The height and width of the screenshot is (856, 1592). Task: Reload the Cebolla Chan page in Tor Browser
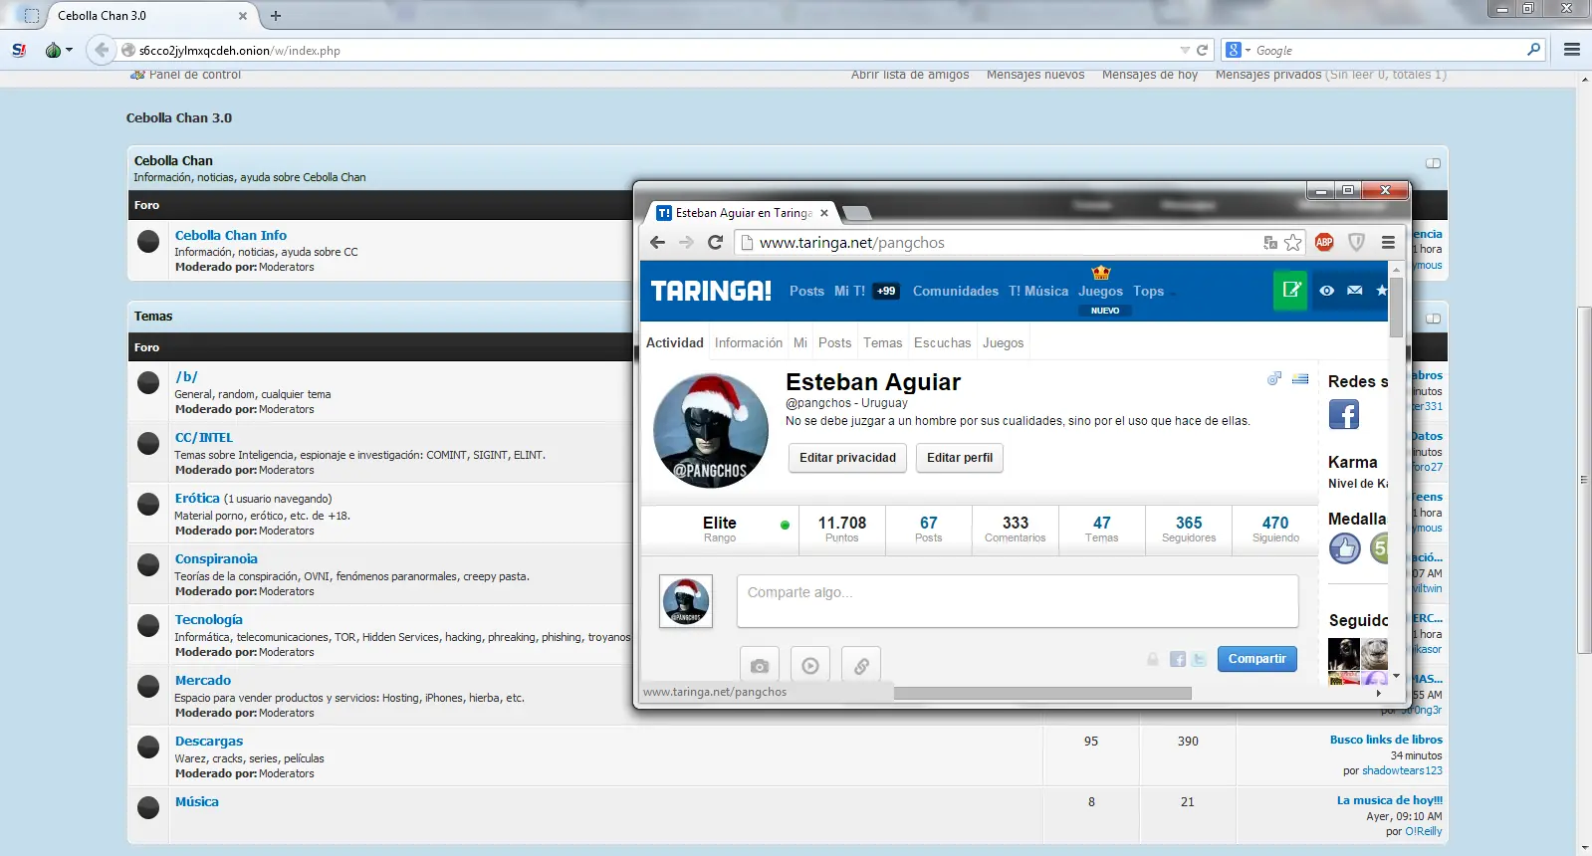click(1202, 50)
